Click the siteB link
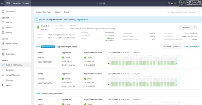Screen dimensions: 202x105 [38, 94]
